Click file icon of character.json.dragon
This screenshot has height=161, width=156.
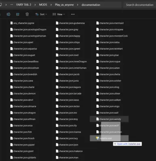point(11,113)
